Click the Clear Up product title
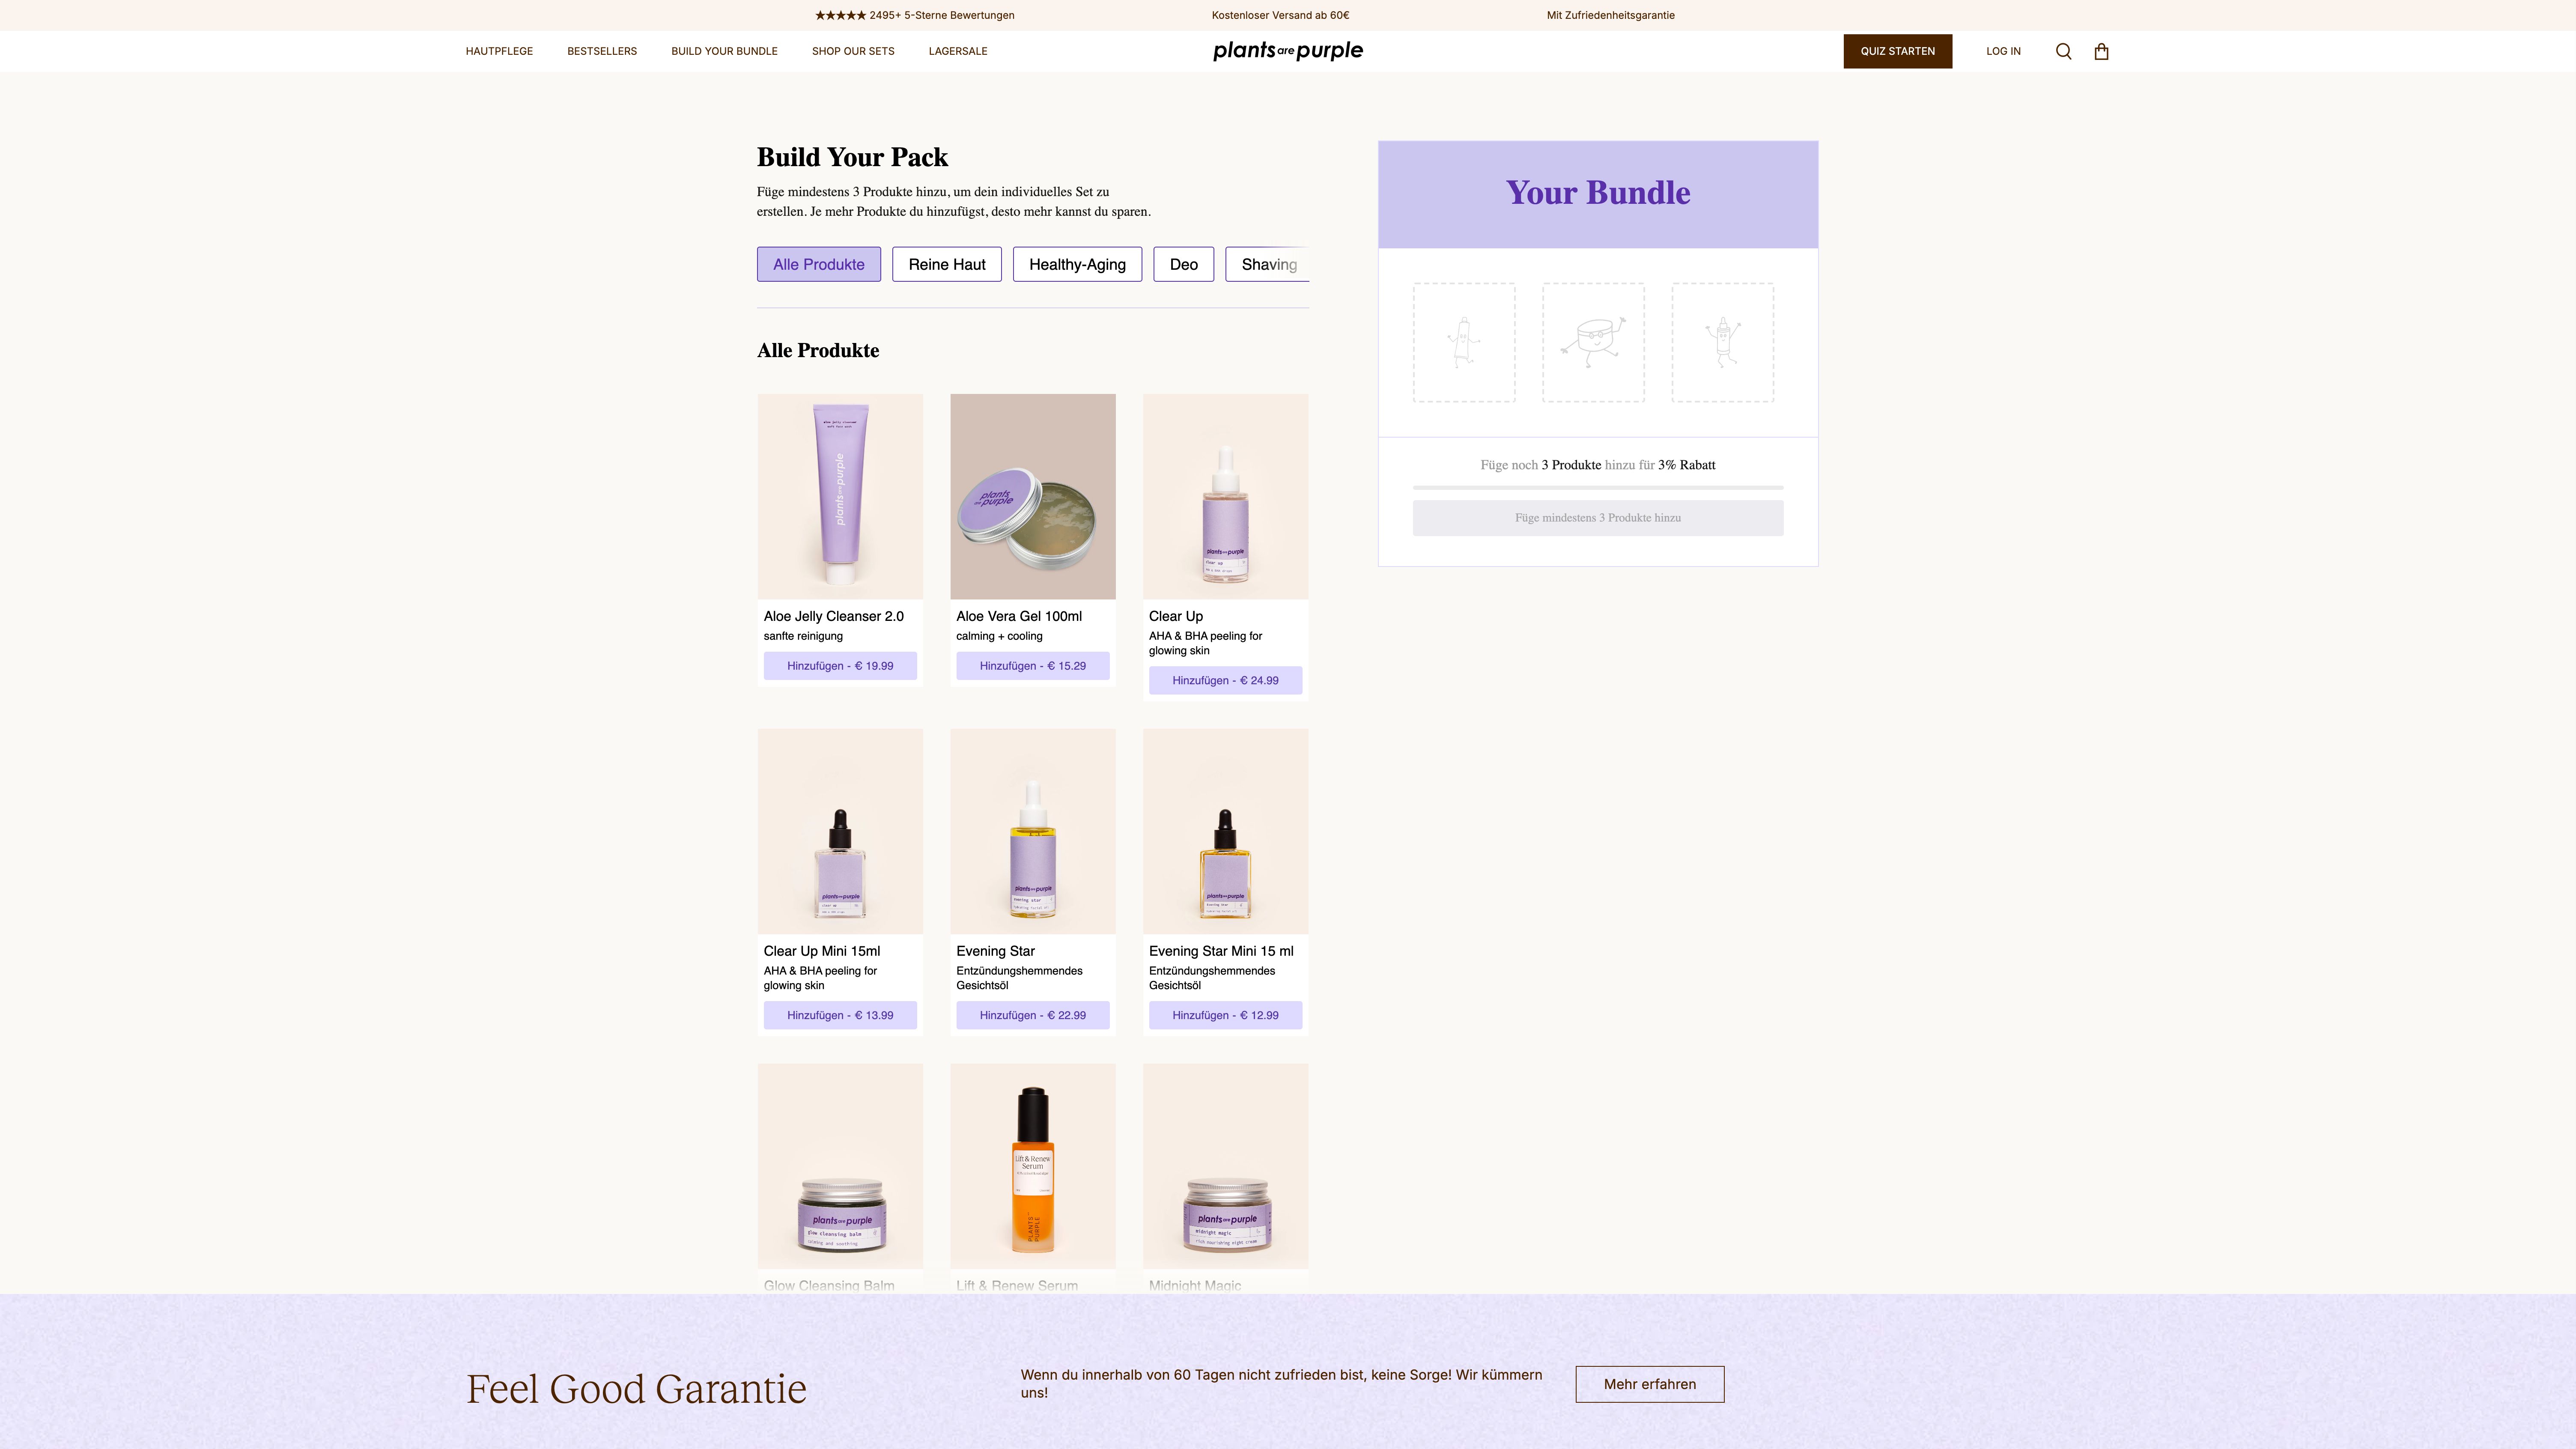2576x1449 pixels. pos(1176,616)
